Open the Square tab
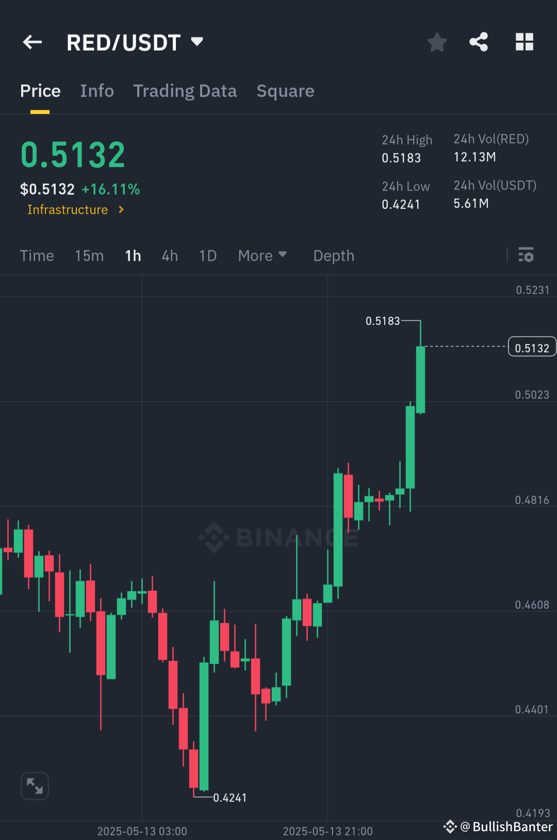 click(285, 91)
